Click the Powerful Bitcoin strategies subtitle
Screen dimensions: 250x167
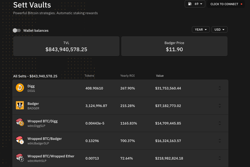[56, 13]
